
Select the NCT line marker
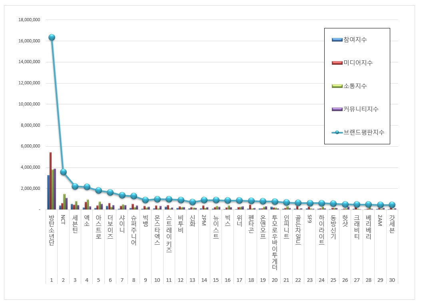63,172
